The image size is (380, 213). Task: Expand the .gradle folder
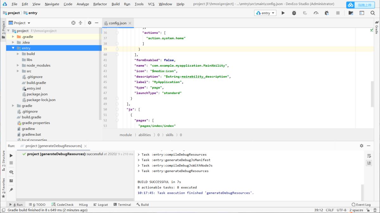[13, 37]
